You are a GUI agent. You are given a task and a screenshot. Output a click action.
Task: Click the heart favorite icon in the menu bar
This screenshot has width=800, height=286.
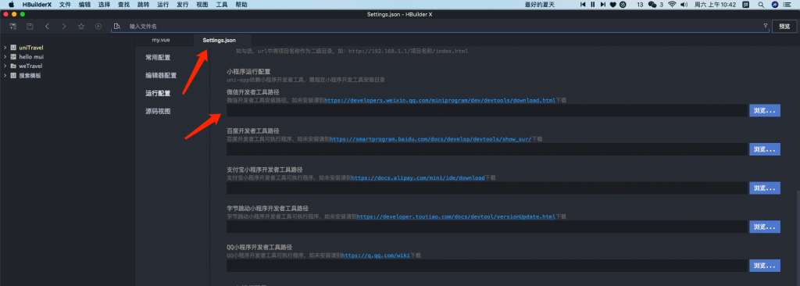(613, 4)
